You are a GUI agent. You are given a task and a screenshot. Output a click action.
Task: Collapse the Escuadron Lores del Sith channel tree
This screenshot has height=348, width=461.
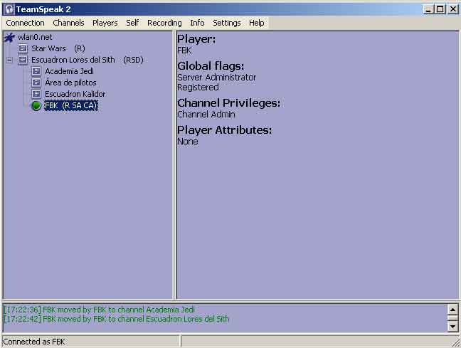(9, 60)
